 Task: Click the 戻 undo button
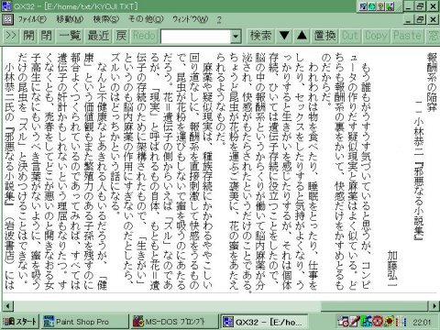[x=121, y=36]
